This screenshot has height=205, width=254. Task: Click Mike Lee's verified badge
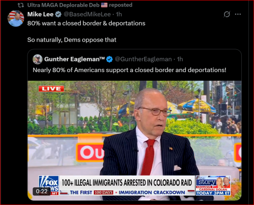(x=58, y=14)
